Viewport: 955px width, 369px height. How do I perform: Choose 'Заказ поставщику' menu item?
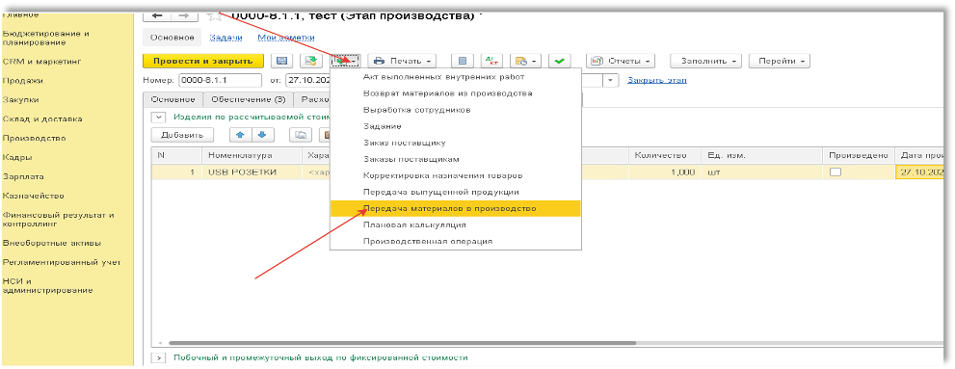[456, 143]
